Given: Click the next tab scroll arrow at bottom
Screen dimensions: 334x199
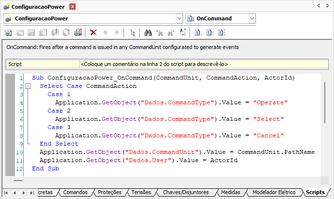Looking at the screenshot, I should [23, 193].
